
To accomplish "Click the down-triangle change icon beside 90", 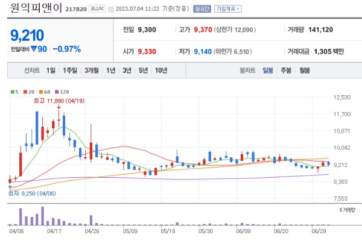I will tap(34, 49).
